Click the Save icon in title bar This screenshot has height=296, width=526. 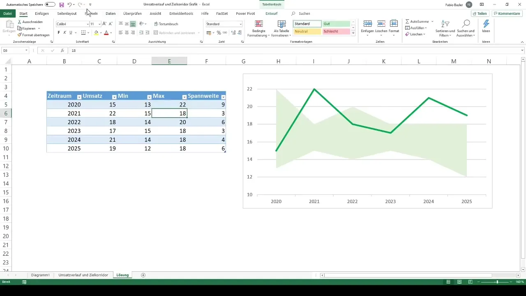tap(62, 5)
